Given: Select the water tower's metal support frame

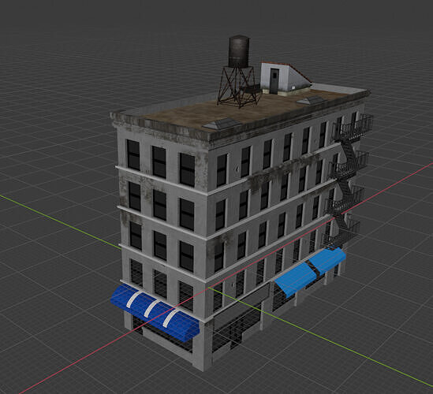Looking at the screenshot, I should coord(239,87).
